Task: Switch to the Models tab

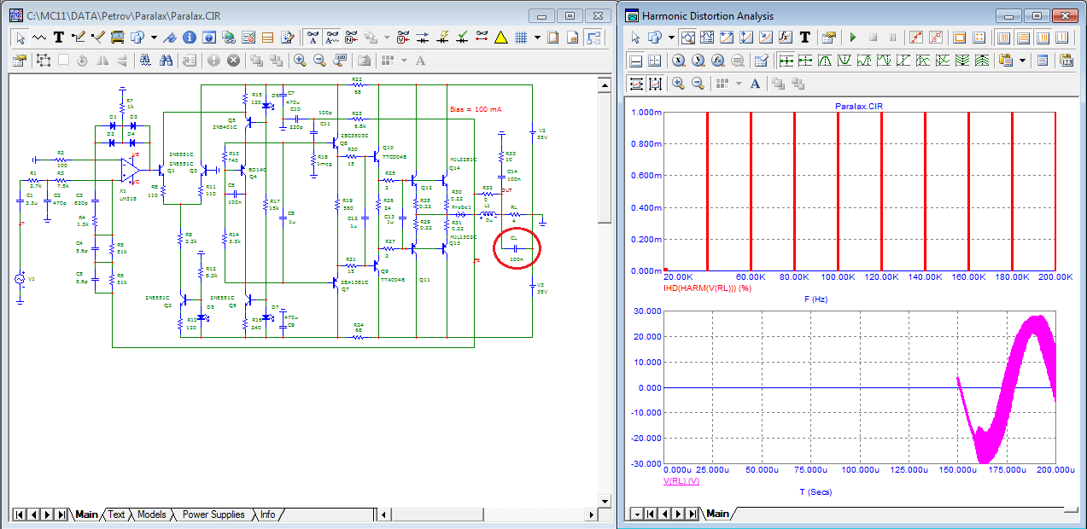Action: (151, 514)
